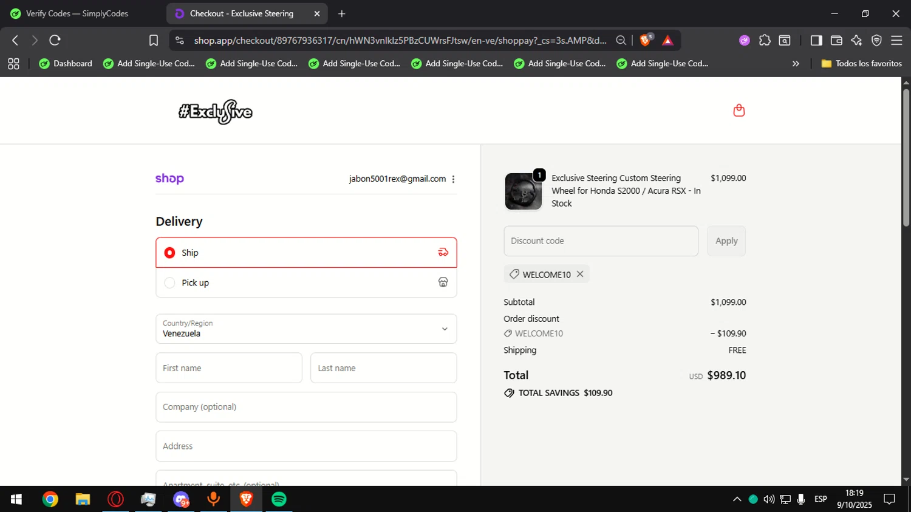Open the steering wheel product thumbnail

pyautogui.click(x=523, y=191)
